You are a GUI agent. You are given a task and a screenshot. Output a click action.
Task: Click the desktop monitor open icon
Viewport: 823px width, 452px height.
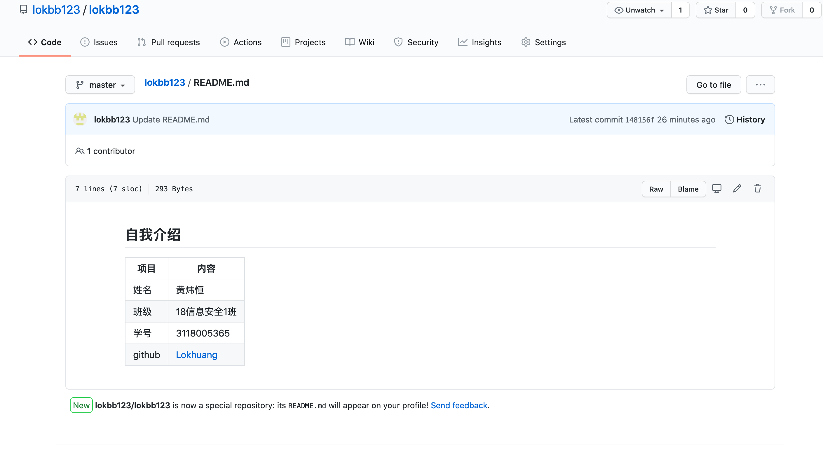tap(716, 189)
